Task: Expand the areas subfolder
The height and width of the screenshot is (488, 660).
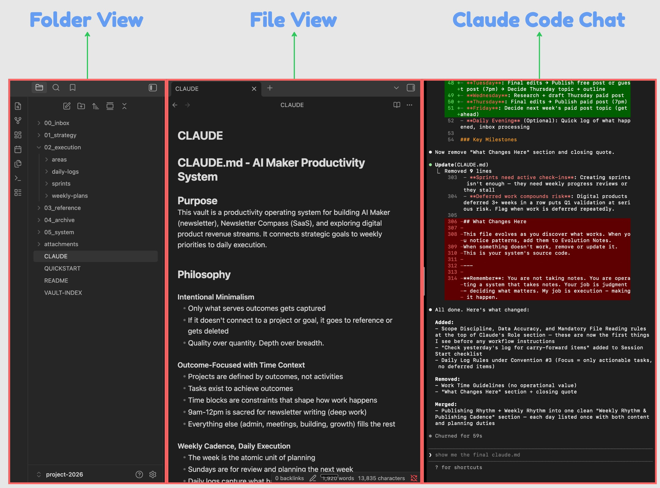Action: [46, 159]
